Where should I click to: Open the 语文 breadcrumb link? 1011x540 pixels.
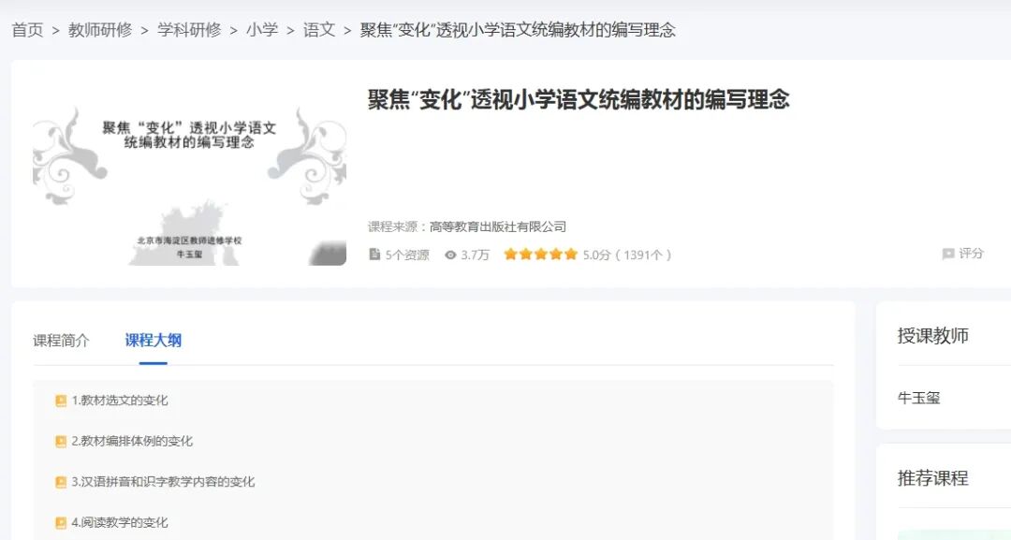point(318,29)
